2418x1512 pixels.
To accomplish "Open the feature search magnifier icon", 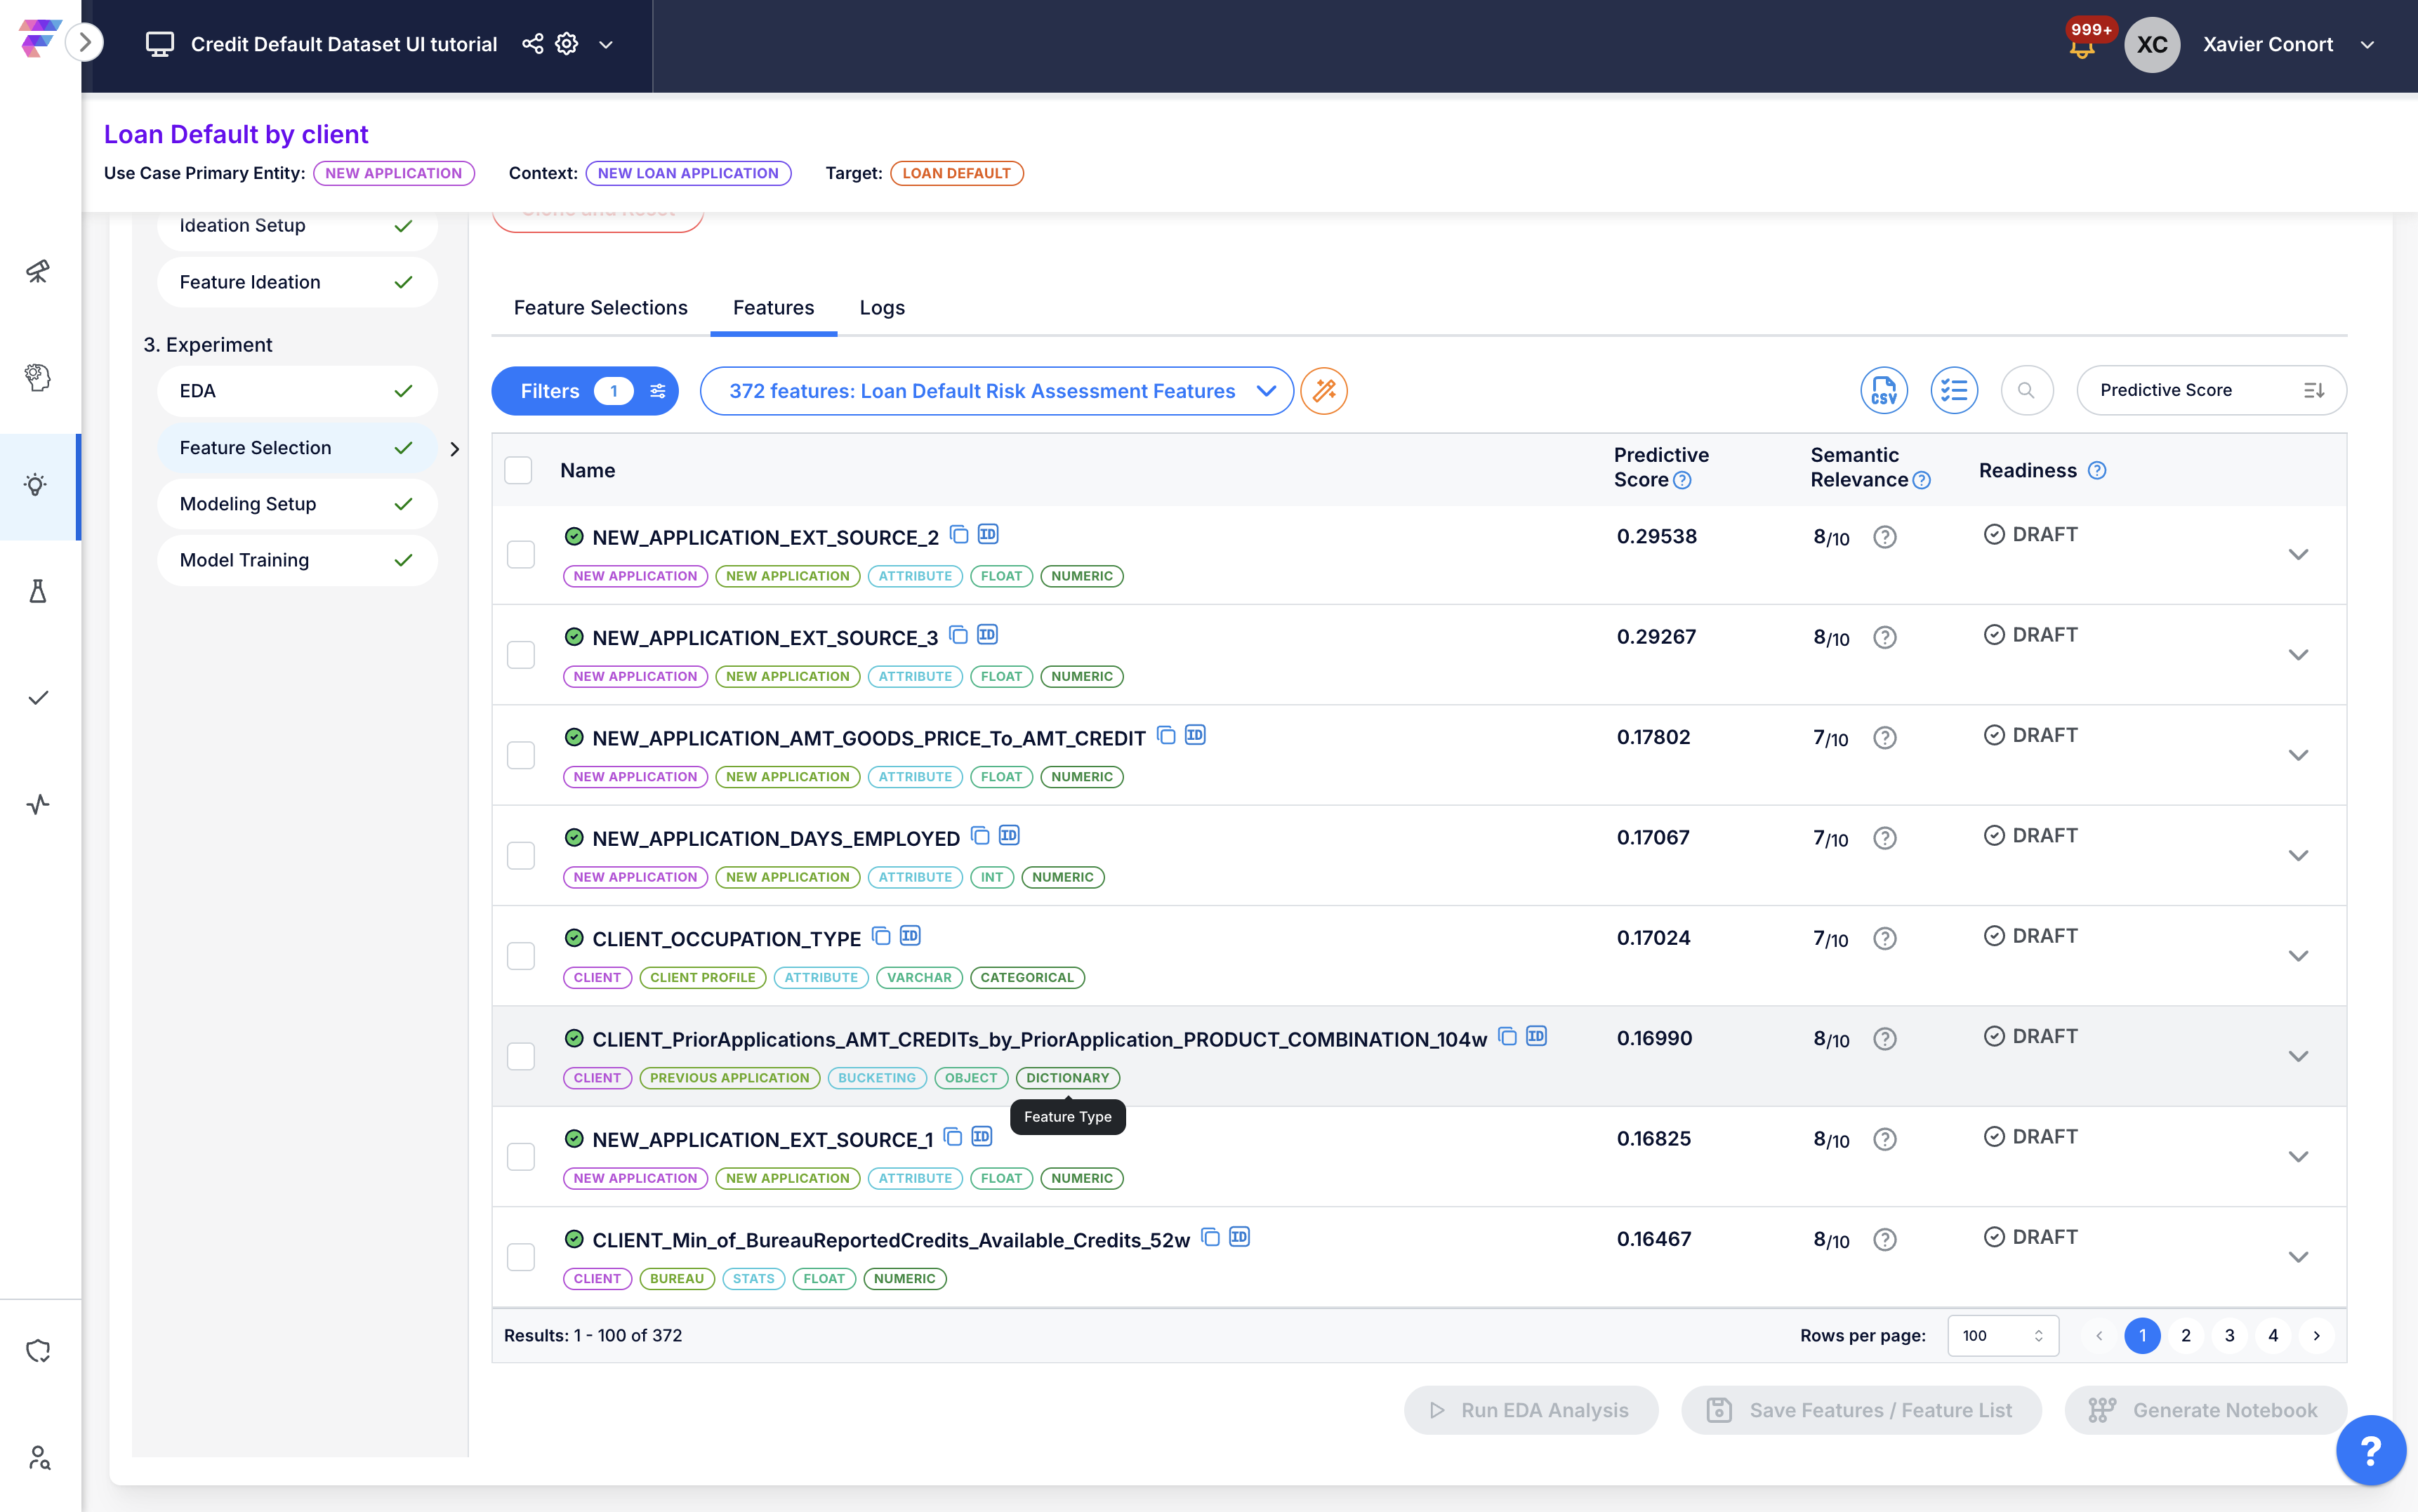I will coord(2026,390).
